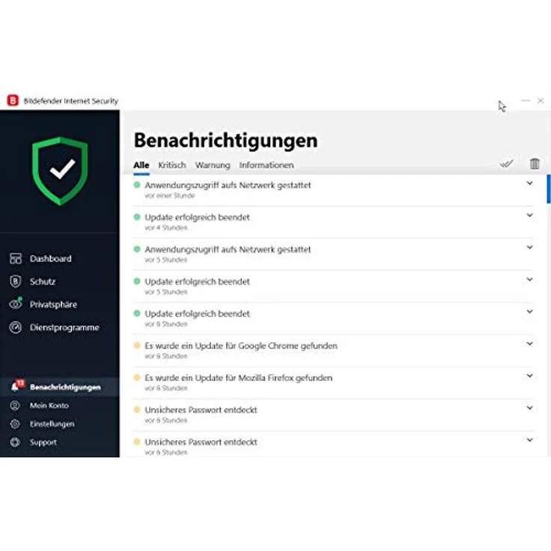Go to Privatsphäre section
551x551 pixels.
pos(53,304)
